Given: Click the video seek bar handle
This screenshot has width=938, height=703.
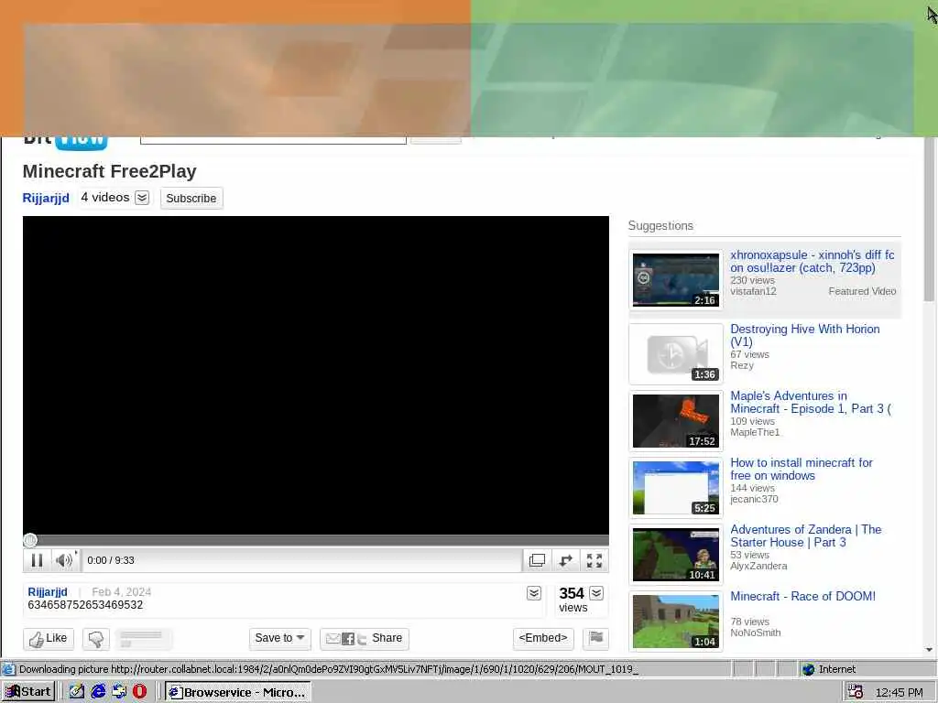Looking at the screenshot, I should [30, 540].
